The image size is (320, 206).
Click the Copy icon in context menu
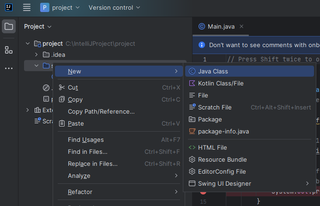(x=62, y=99)
